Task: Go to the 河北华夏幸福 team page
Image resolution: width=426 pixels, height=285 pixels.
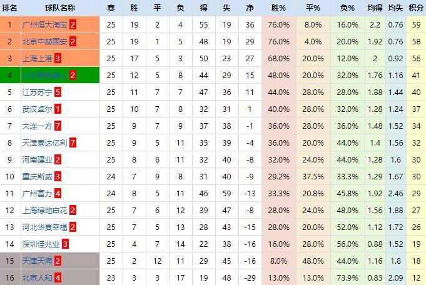Action: click(x=45, y=227)
